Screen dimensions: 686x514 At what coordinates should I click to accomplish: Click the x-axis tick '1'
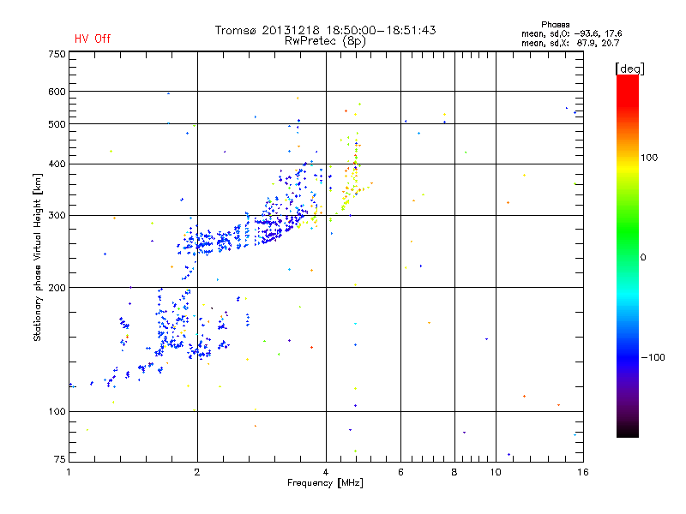(69, 472)
